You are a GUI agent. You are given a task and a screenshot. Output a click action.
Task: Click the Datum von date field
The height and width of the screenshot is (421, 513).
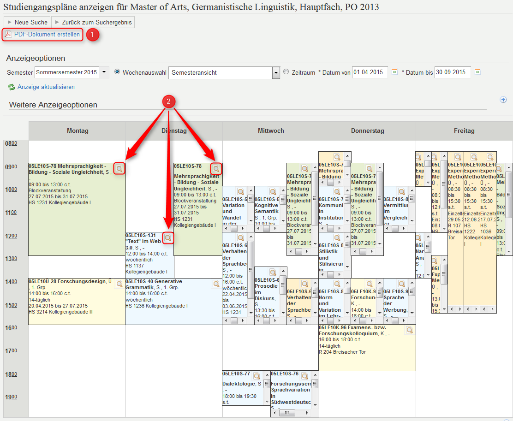coord(370,72)
